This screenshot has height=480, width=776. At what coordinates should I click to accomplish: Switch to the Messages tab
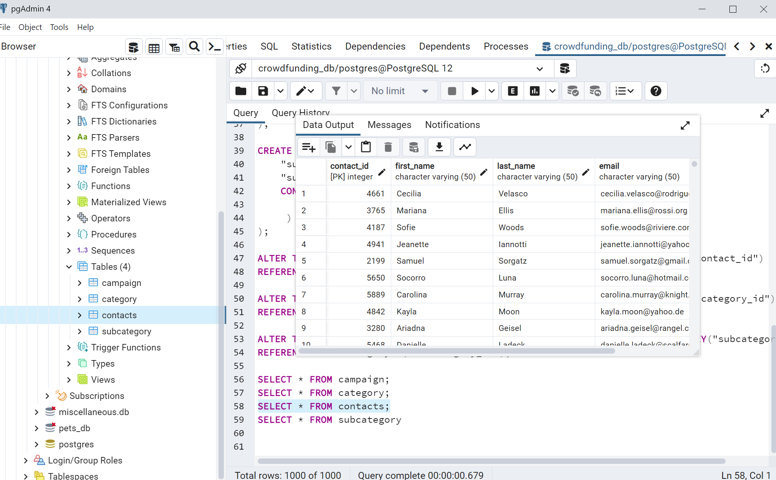click(389, 125)
